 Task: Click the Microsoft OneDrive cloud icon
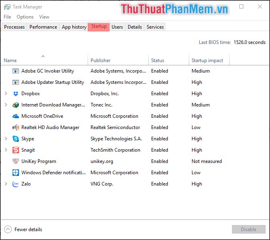(16, 116)
